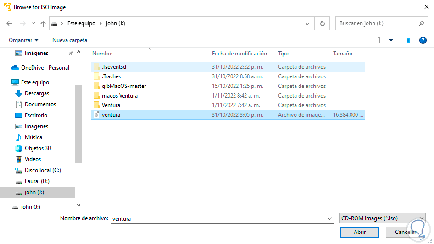The height and width of the screenshot is (244, 434).
Task: Click the back navigation arrow
Action: coord(10,23)
